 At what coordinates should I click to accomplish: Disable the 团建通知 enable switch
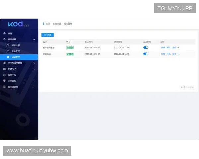(146, 54)
